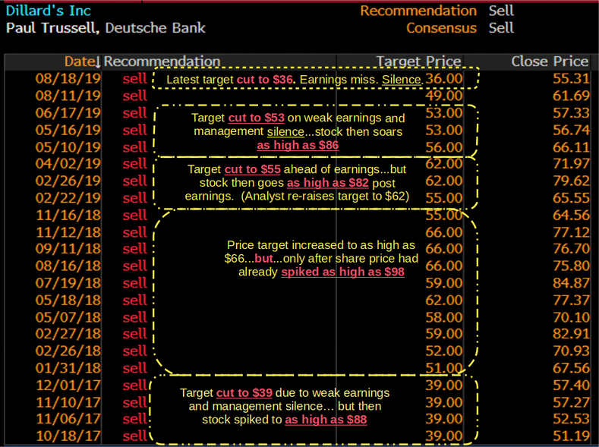The height and width of the screenshot is (447, 599).
Task: Click the Sell value beside the Consensus label
Action: [501, 28]
